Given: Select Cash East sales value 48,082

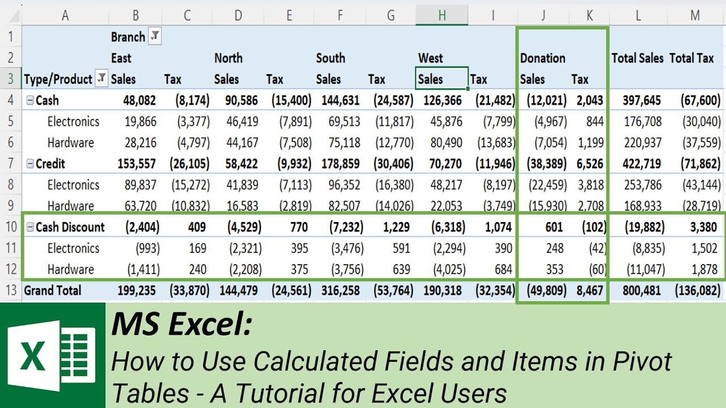Looking at the screenshot, I should 139,101.
